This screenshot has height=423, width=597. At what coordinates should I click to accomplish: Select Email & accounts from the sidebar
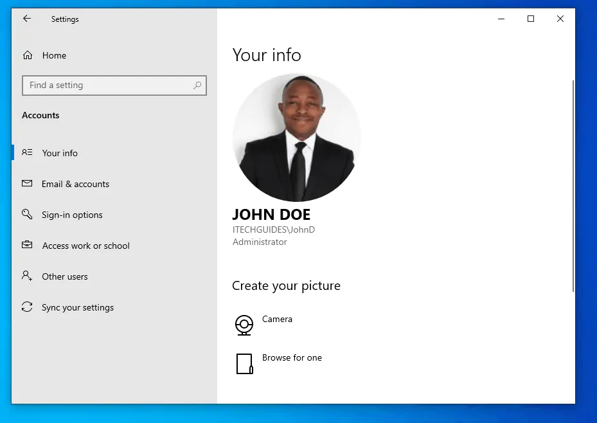pyautogui.click(x=75, y=184)
